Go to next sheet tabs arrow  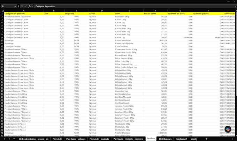point(9,139)
